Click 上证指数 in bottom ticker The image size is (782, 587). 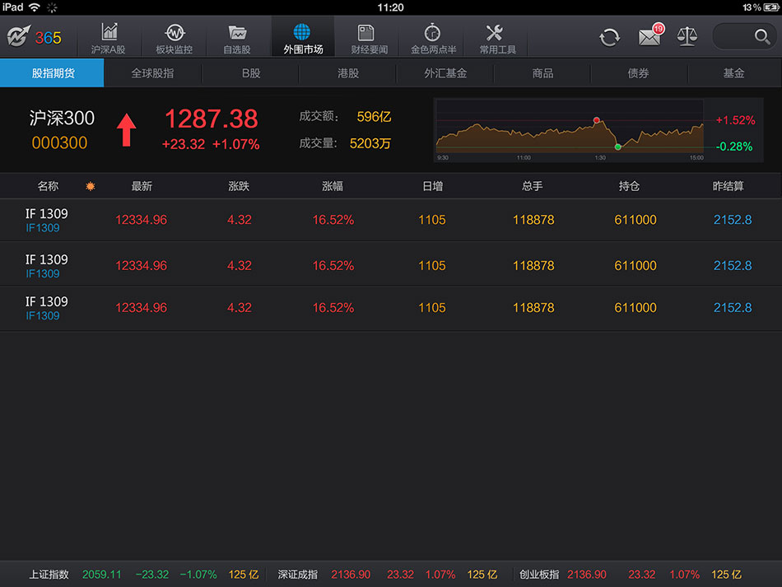click(x=49, y=575)
